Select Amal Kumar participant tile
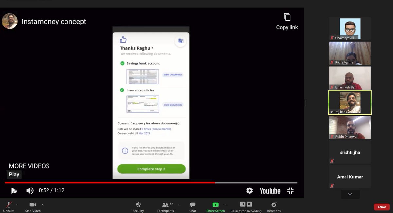393x213 pixels. (350, 177)
